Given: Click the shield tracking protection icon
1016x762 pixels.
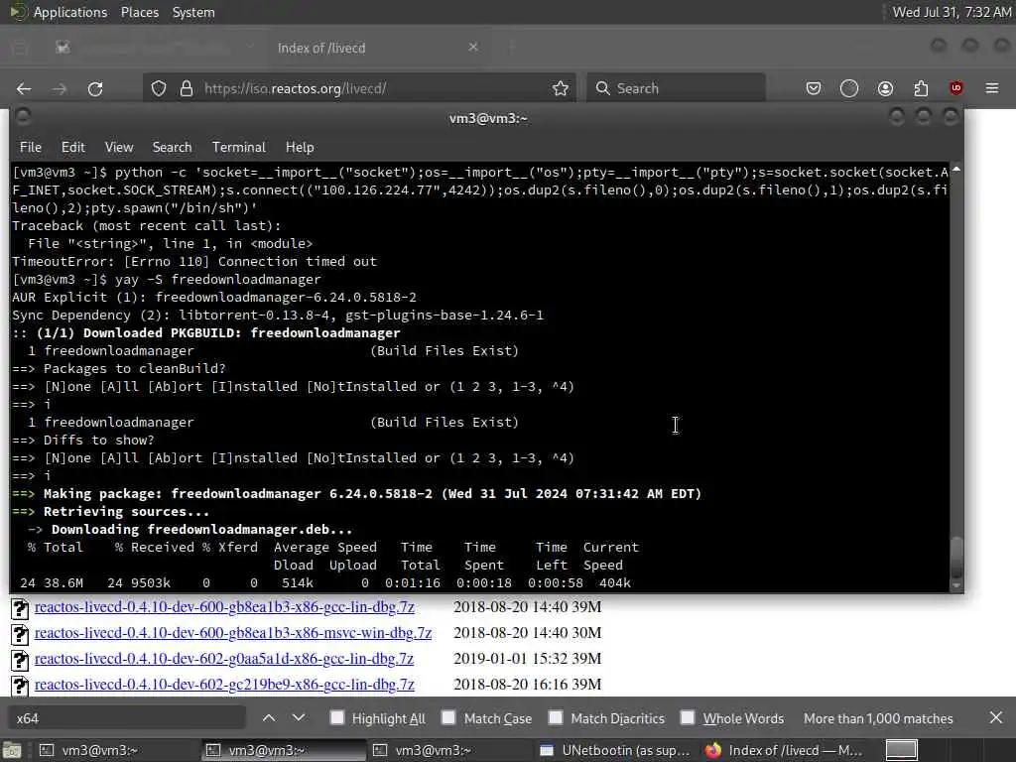Looking at the screenshot, I should (159, 88).
